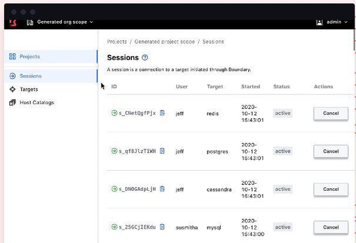
Task: Copy session ID s_qf8JlzT1WH clipboard icon
Action: click(x=162, y=151)
